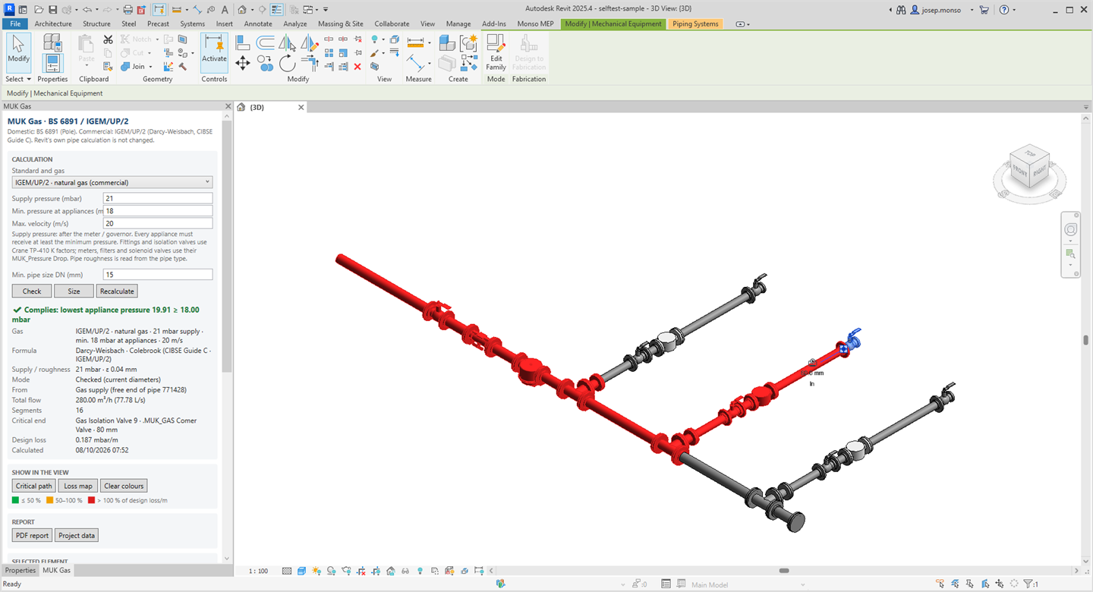Screen dimensions: 1093x592
Task: Open the Monso MEP ribbon tab
Action: [x=535, y=24]
